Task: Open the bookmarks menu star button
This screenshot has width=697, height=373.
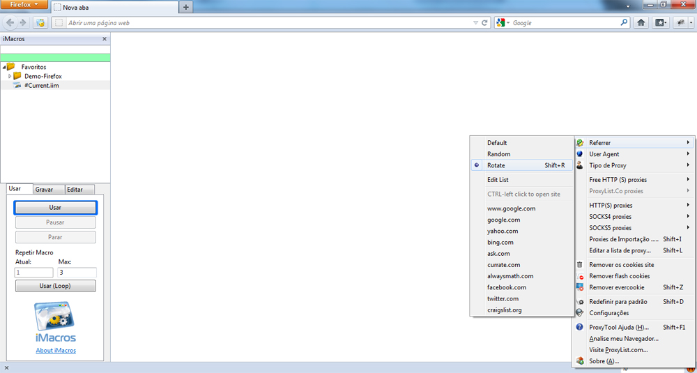Action: [661, 23]
